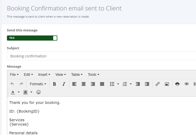Open the text color picker arrow
This screenshot has height=135, width=196.
coord(19,92)
